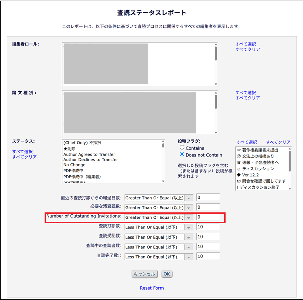The width and height of the screenshot is (303, 300).
Task: Click the 査読完了数 value field
Action: [208, 256]
